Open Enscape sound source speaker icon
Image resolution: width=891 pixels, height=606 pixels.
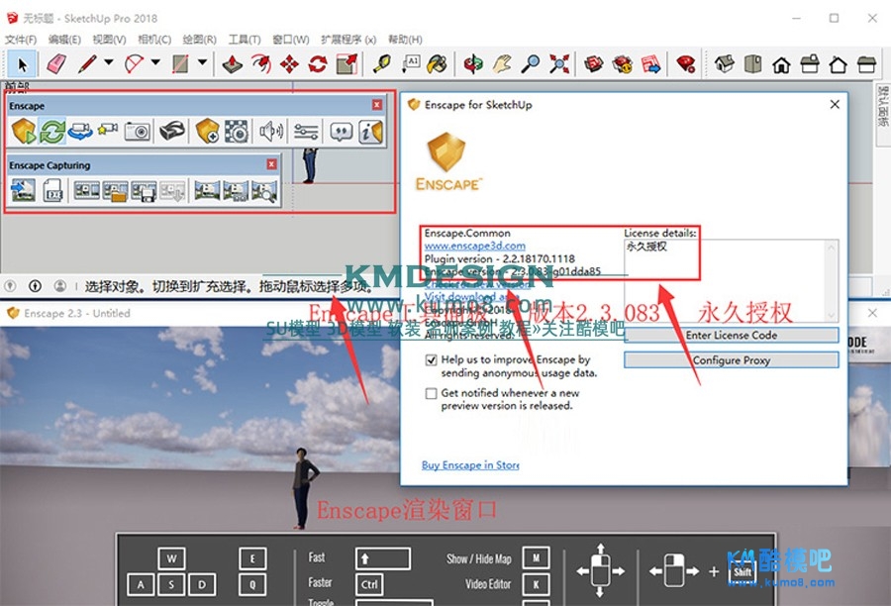pyautogui.click(x=271, y=131)
